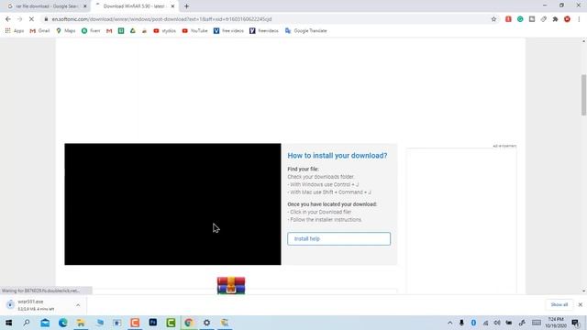
Task: Open the Grammarly extension icon
Action: click(520, 19)
